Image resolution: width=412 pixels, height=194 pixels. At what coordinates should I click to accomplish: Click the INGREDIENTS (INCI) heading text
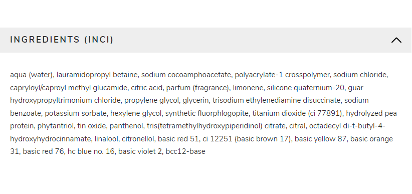point(62,40)
